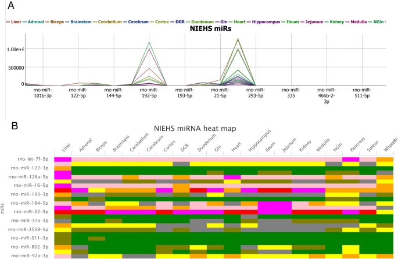The height and width of the screenshot is (259, 398).
Task: Toggle Brainstem in the chart legend
Action: tap(78, 22)
